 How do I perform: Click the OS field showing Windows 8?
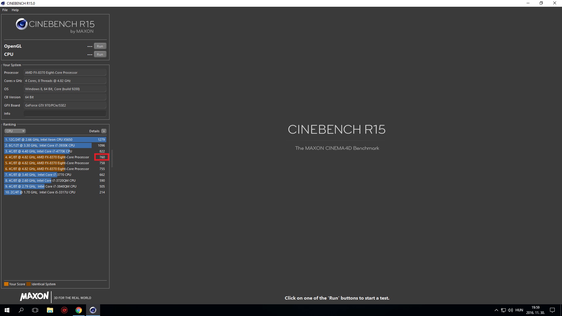point(65,89)
